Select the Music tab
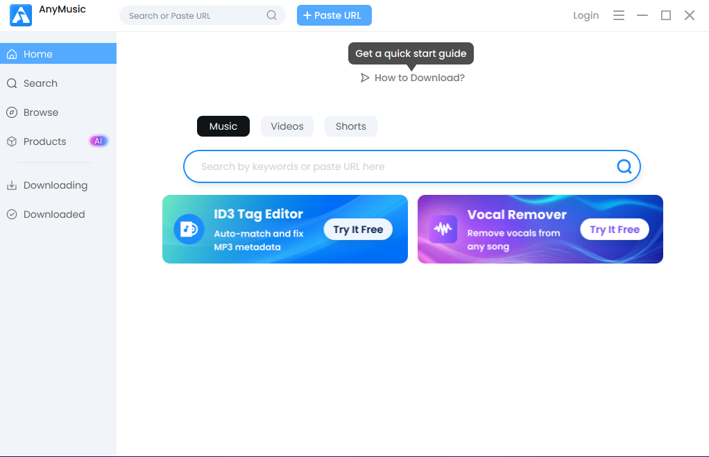Viewport: 709px width, 457px height. [223, 126]
